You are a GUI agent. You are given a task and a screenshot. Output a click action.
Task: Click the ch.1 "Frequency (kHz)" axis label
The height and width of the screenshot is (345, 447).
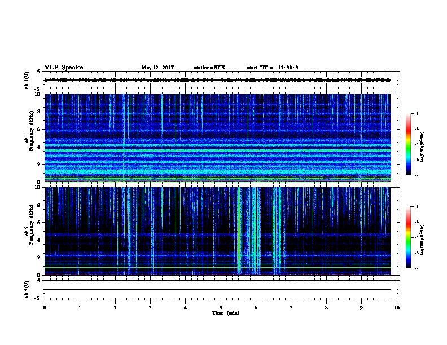pyautogui.click(x=32, y=131)
